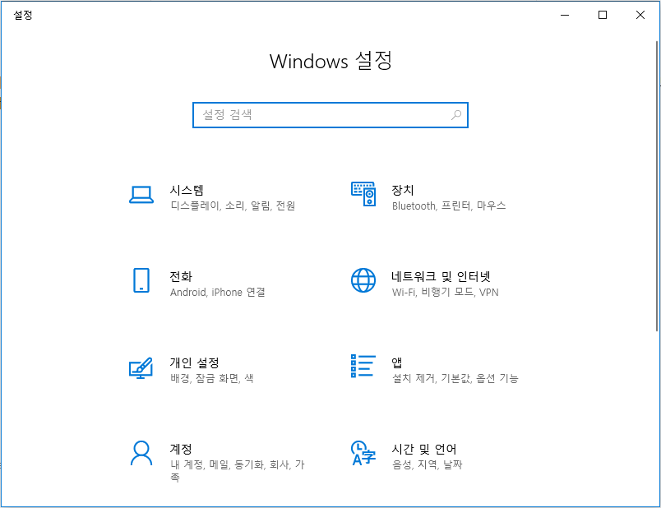
Task: Click '설치 제거, 기본값, 옵션 기능' description
Action: [455, 378]
